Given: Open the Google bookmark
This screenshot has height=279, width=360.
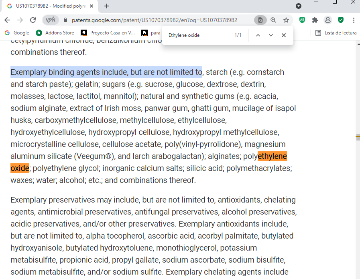Looking at the screenshot, I should pyautogui.click(x=17, y=33).
